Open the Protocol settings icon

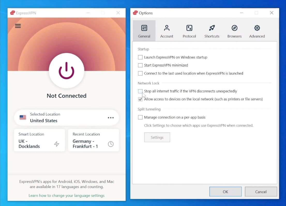coord(189,28)
